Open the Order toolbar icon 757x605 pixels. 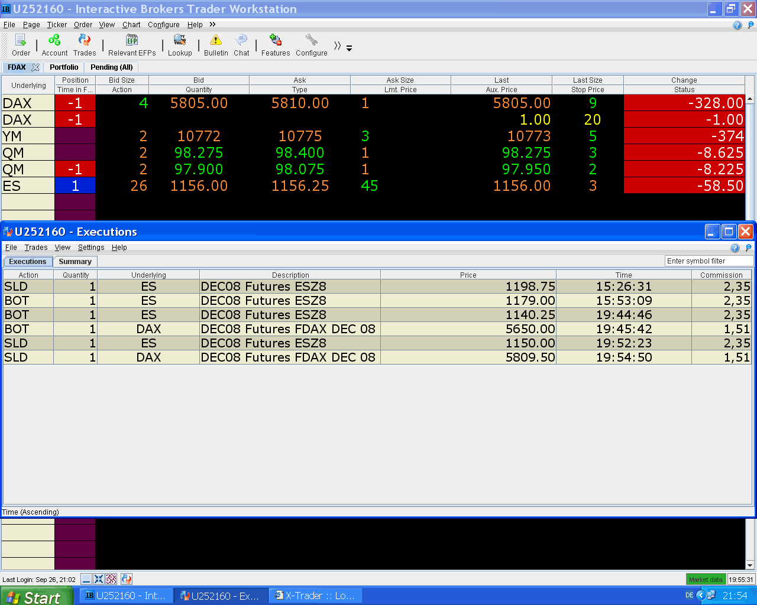pyautogui.click(x=21, y=45)
